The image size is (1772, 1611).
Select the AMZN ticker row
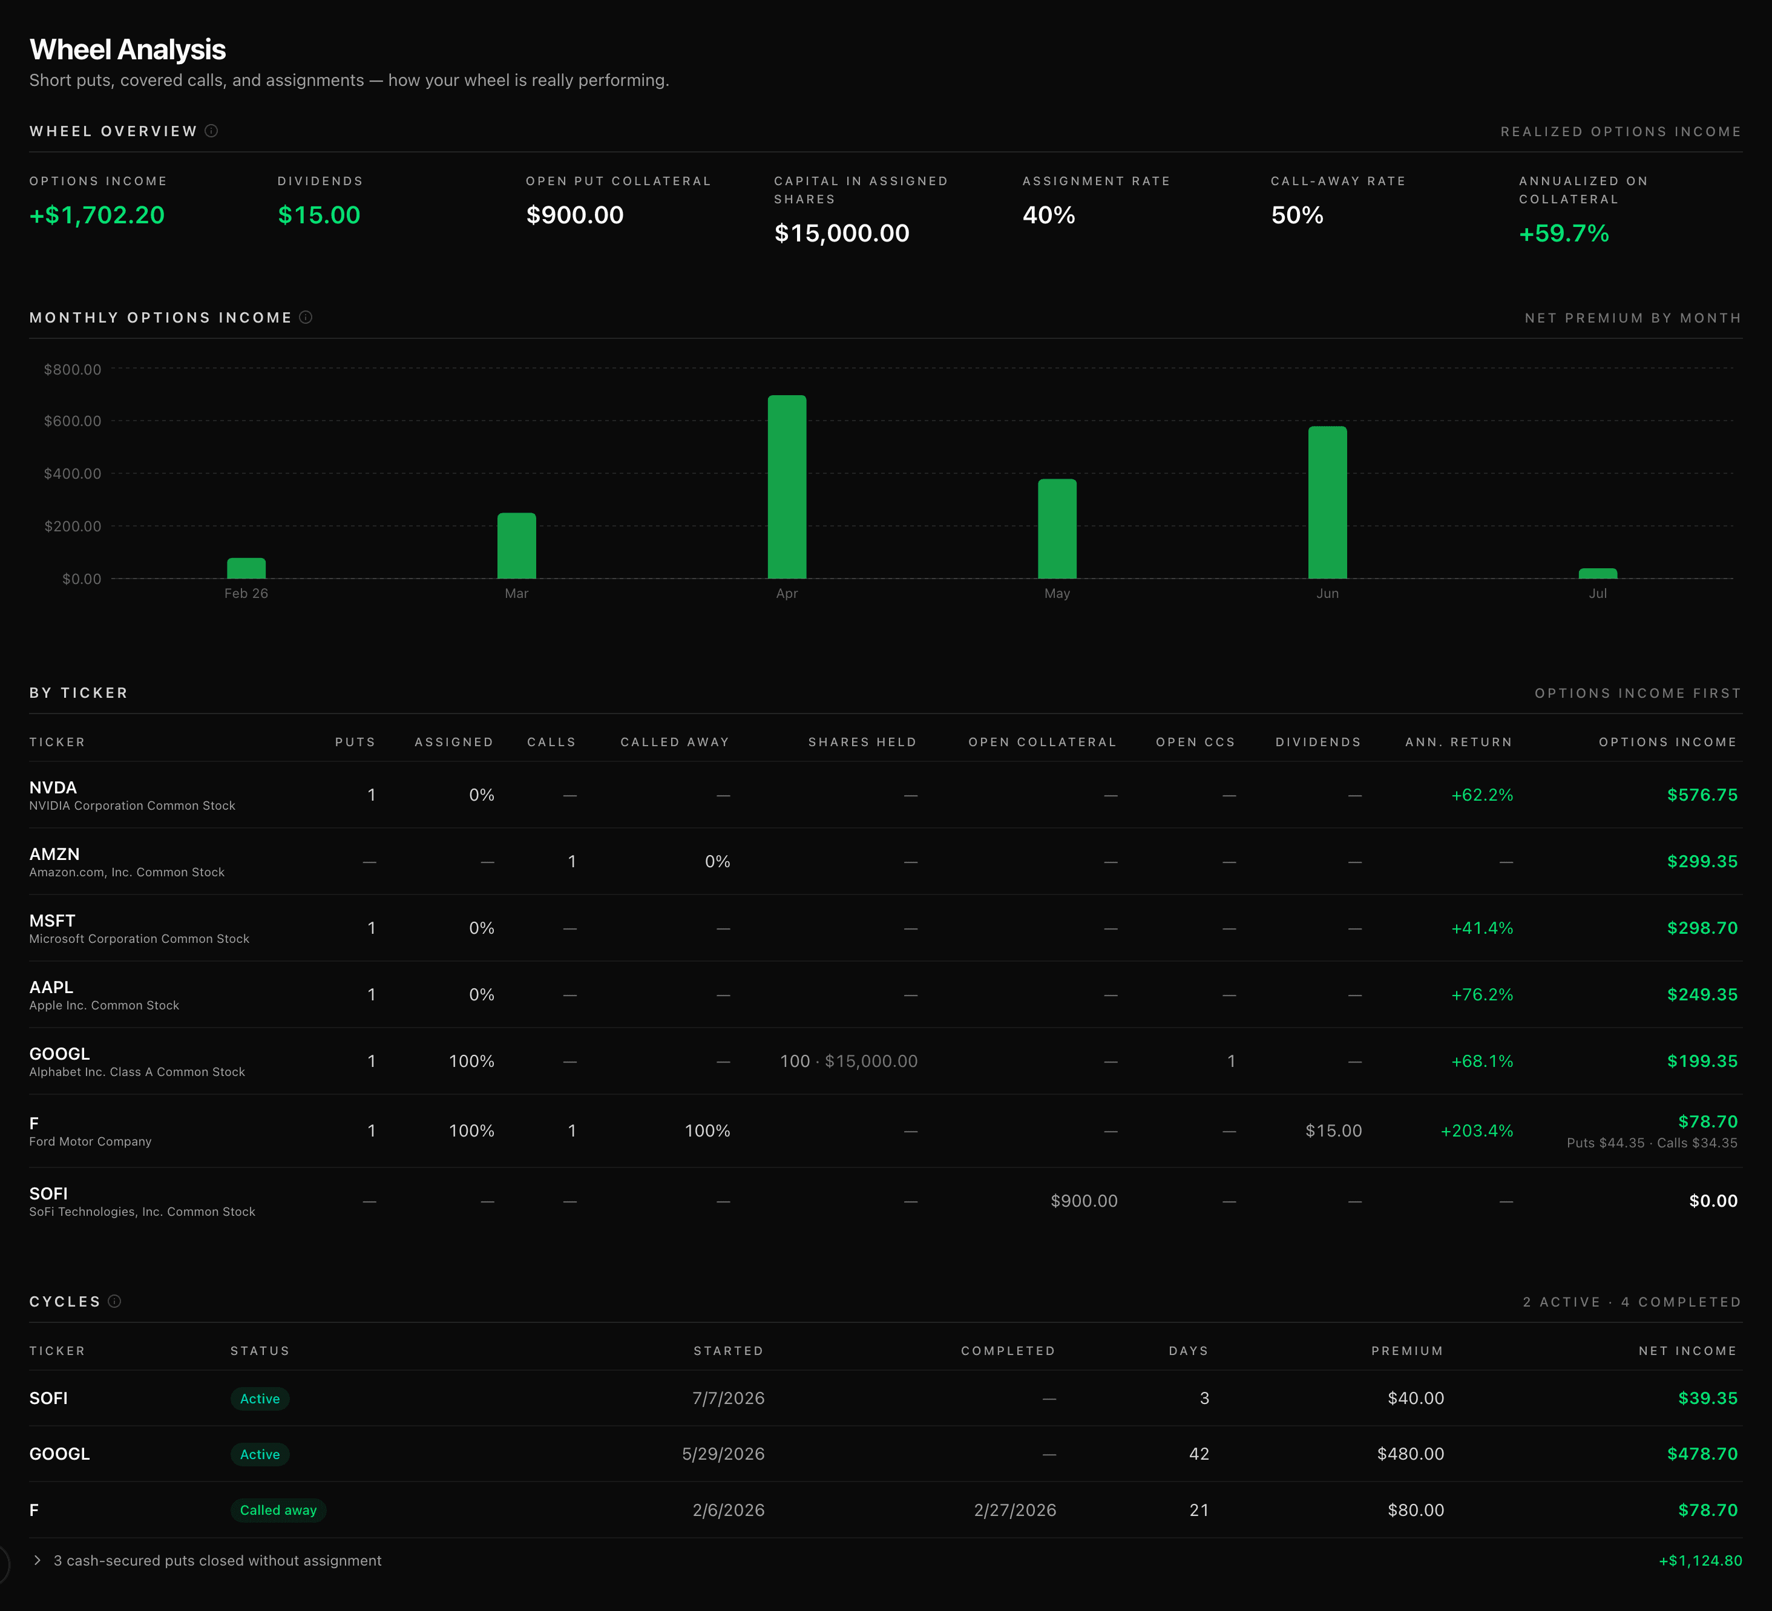[885, 861]
